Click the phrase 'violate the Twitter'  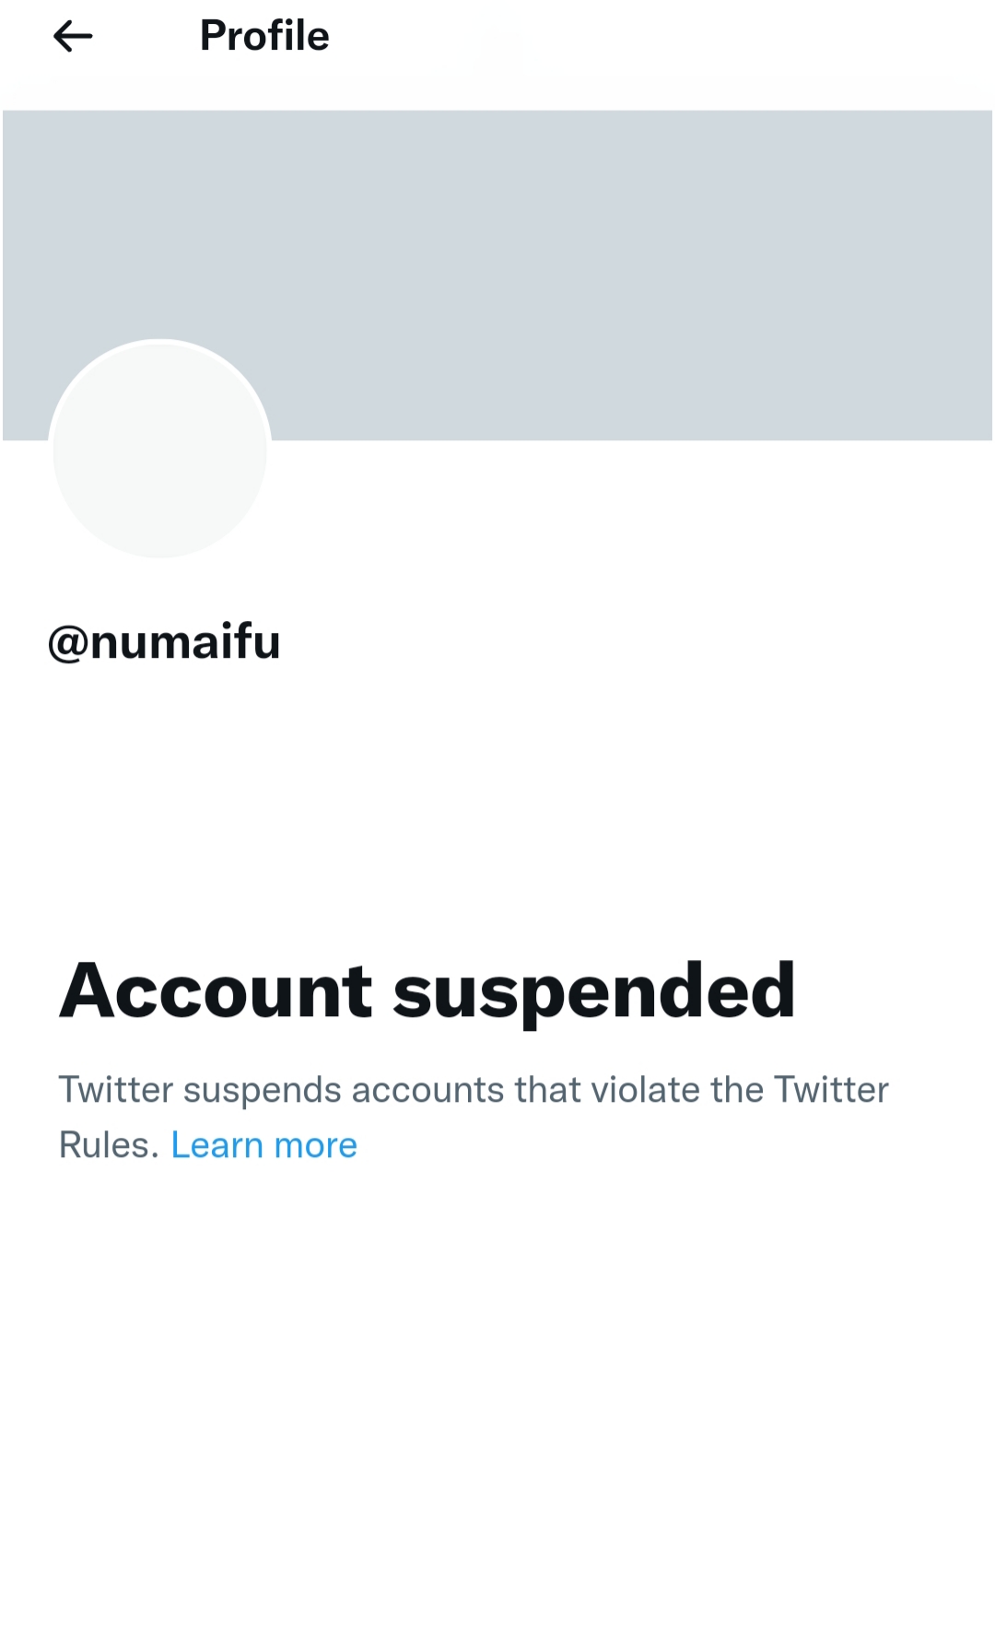click(x=739, y=1091)
